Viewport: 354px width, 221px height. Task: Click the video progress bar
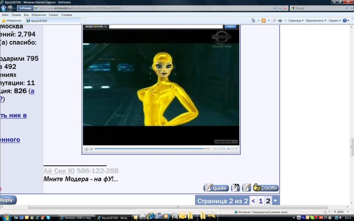click(152, 149)
